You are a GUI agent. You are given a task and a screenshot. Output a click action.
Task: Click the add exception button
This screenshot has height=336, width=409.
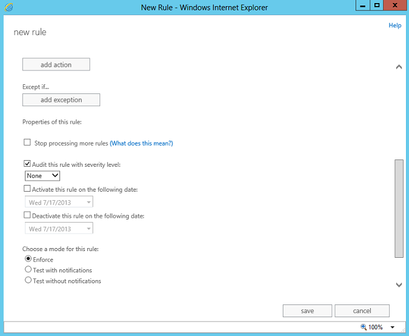(x=61, y=100)
